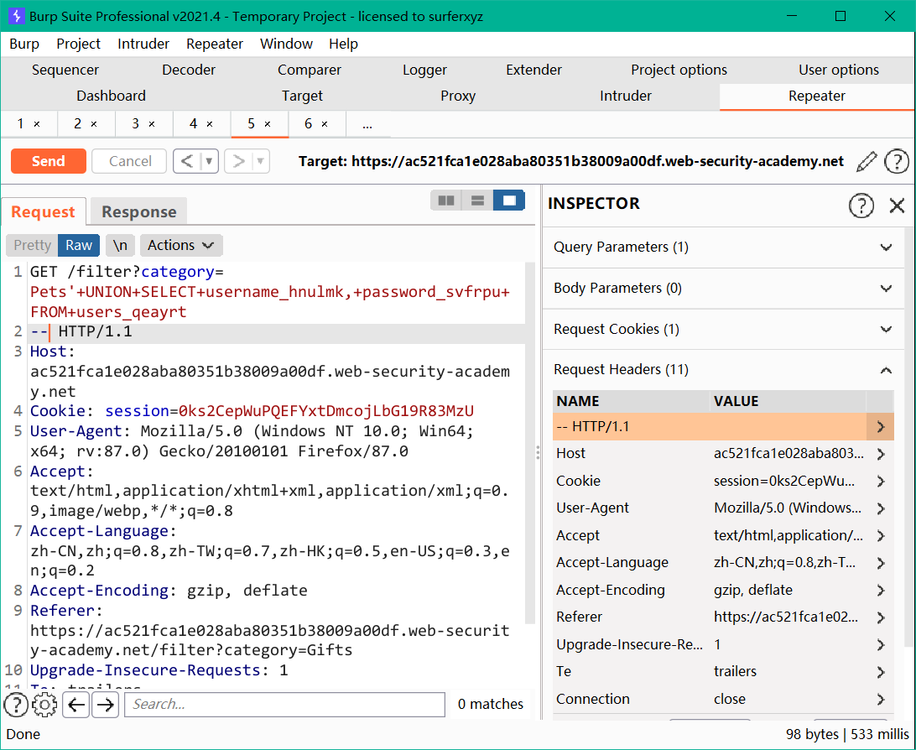Open the Sequencer tab

[65, 70]
